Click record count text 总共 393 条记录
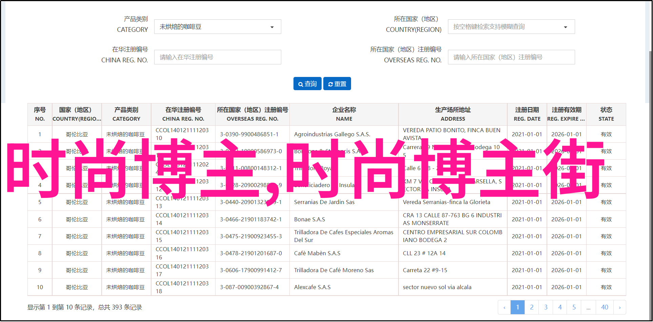The height and width of the screenshot is (322, 653). (120, 307)
